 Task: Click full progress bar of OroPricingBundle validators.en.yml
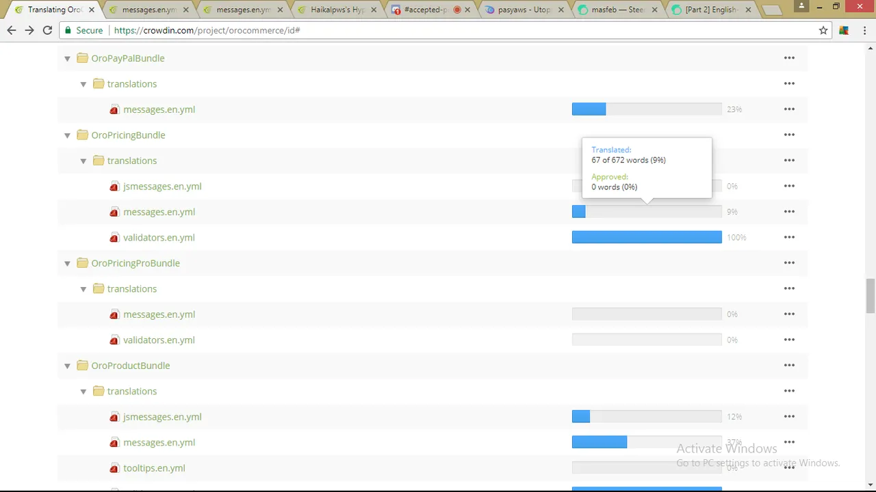click(x=647, y=237)
